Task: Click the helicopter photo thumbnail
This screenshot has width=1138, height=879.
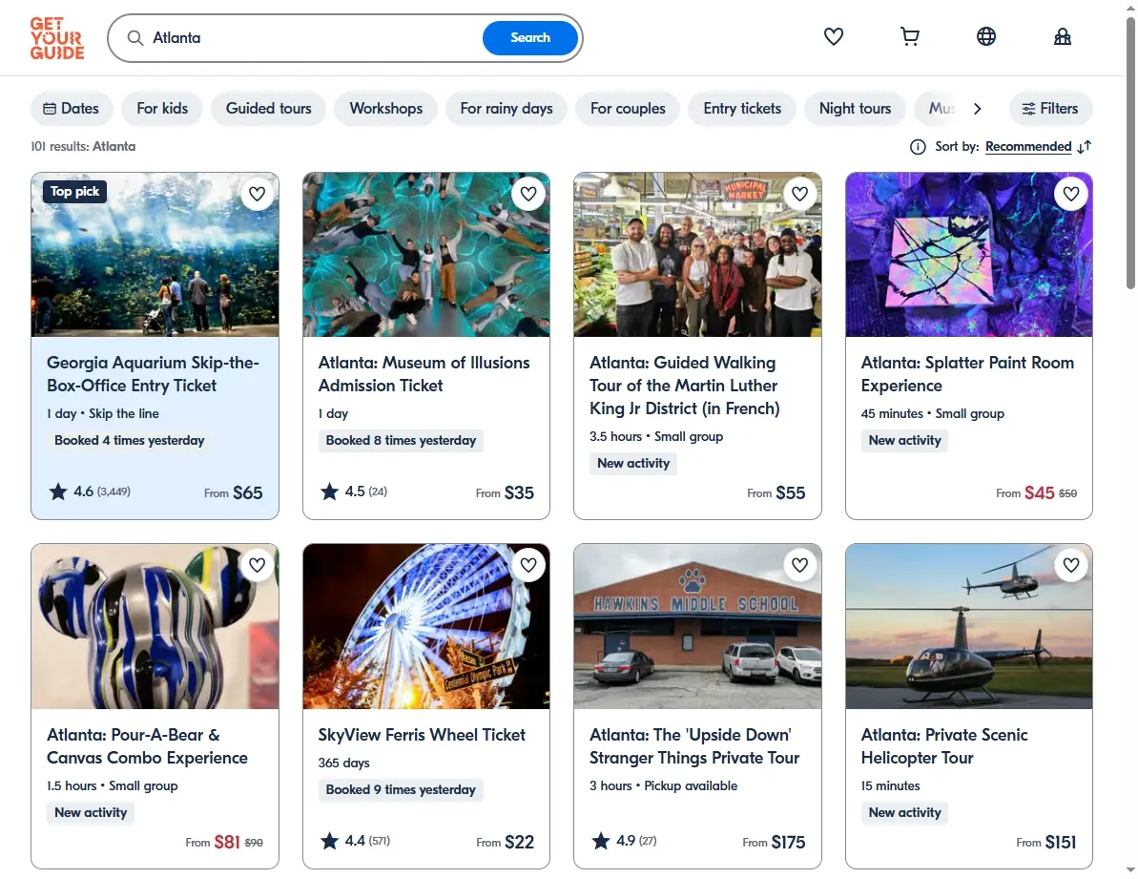Action: click(x=969, y=626)
